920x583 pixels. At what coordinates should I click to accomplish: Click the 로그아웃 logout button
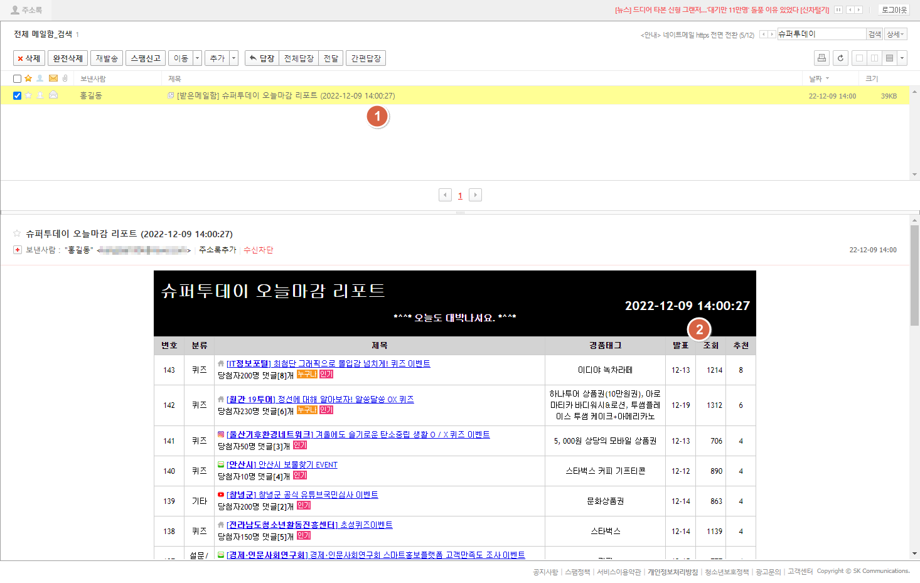tap(894, 10)
